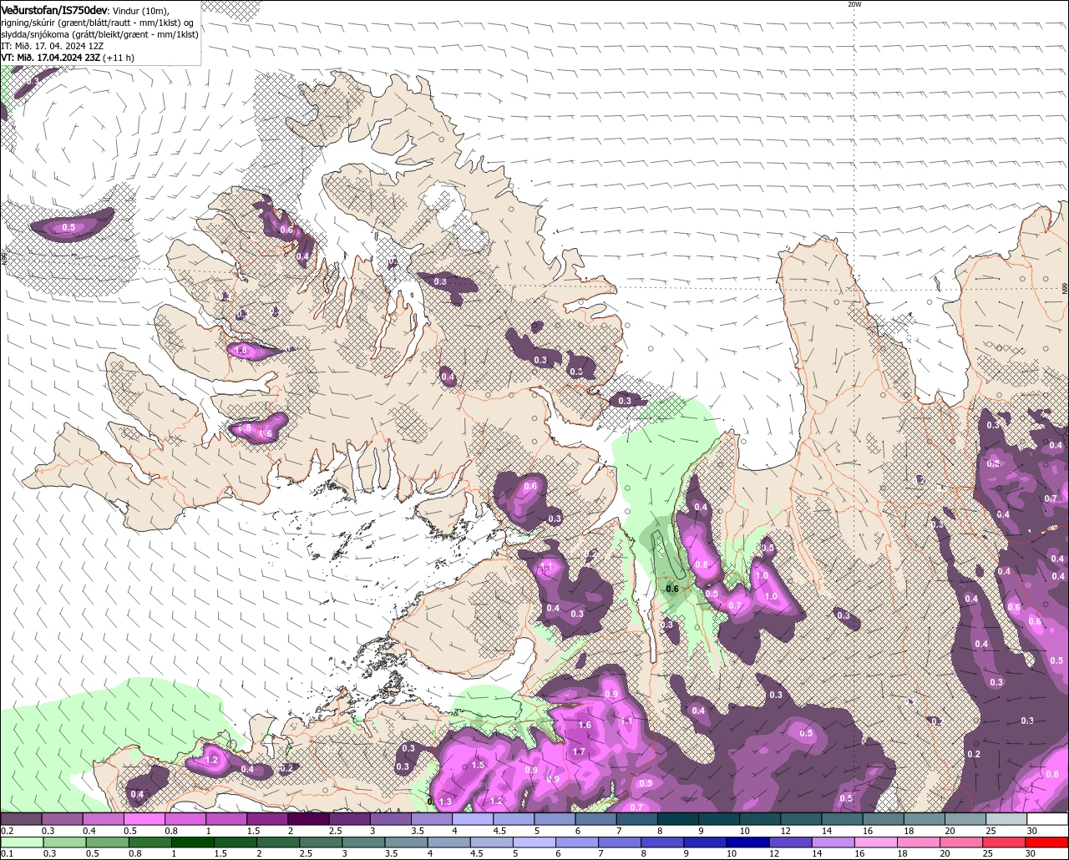Select the upper legend swatch starting at 6
1069x860 pixels.
point(596,819)
